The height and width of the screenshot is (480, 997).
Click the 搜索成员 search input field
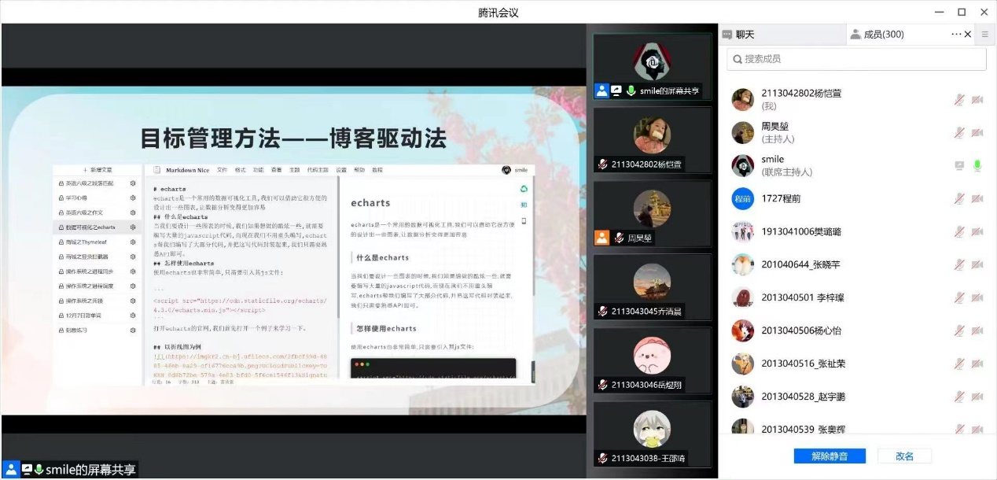tap(857, 59)
